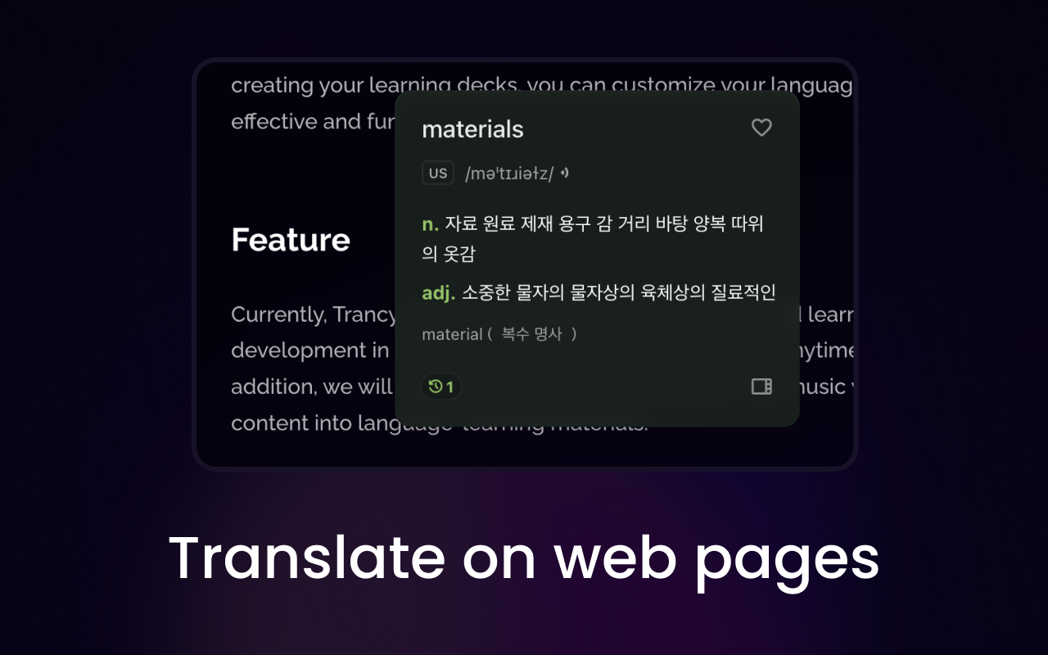Select the US accent badge

[x=438, y=174]
